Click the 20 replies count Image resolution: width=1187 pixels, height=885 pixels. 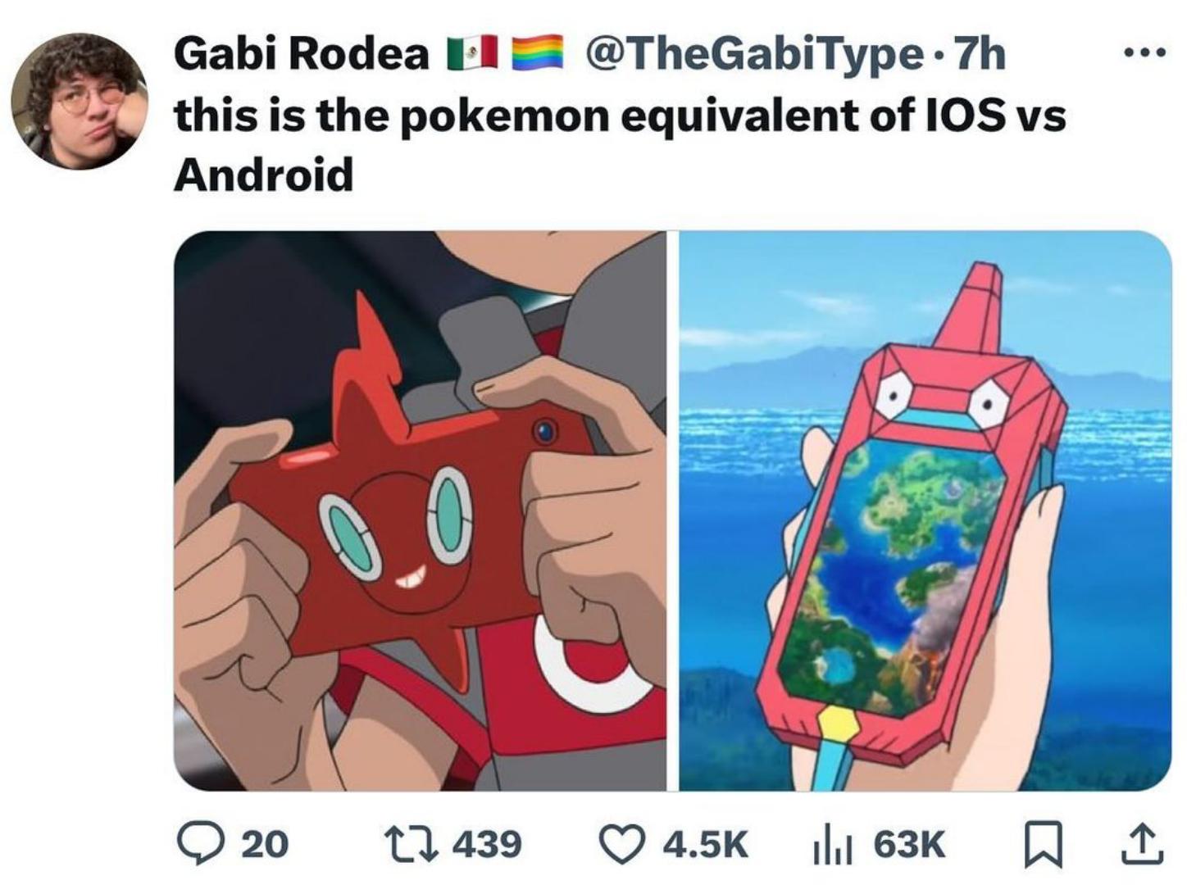265,844
